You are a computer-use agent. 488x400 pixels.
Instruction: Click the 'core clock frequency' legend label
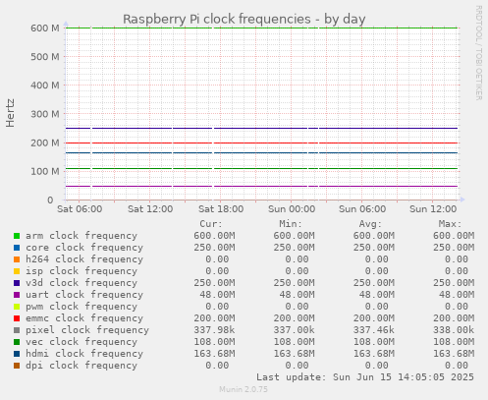tap(84, 248)
